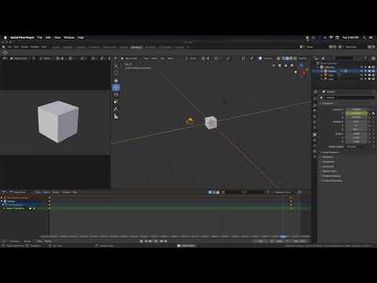Click the blue Z axis on gizmo
The image size is (377, 283).
point(302,64)
